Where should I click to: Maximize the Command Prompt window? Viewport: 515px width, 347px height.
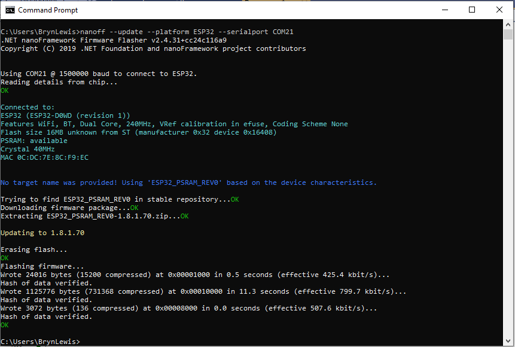(x=472, y=10)
